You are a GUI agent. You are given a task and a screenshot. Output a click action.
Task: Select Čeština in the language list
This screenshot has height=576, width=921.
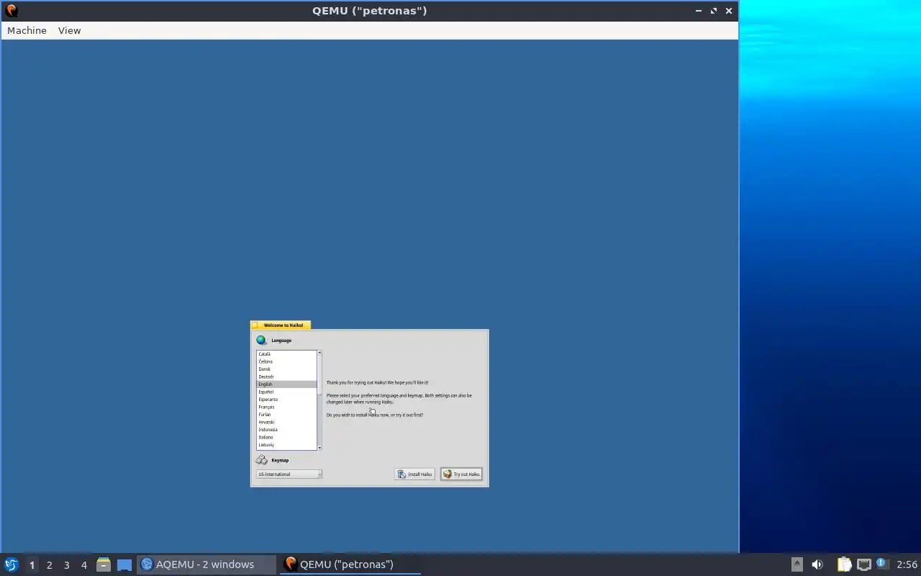[286, 361]
